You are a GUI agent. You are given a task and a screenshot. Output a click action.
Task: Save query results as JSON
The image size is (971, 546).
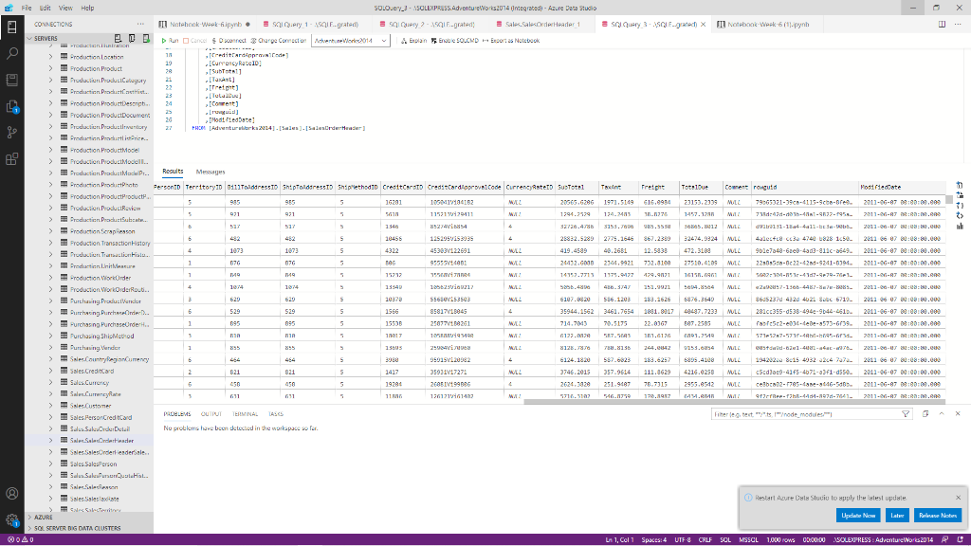[960, 206]
